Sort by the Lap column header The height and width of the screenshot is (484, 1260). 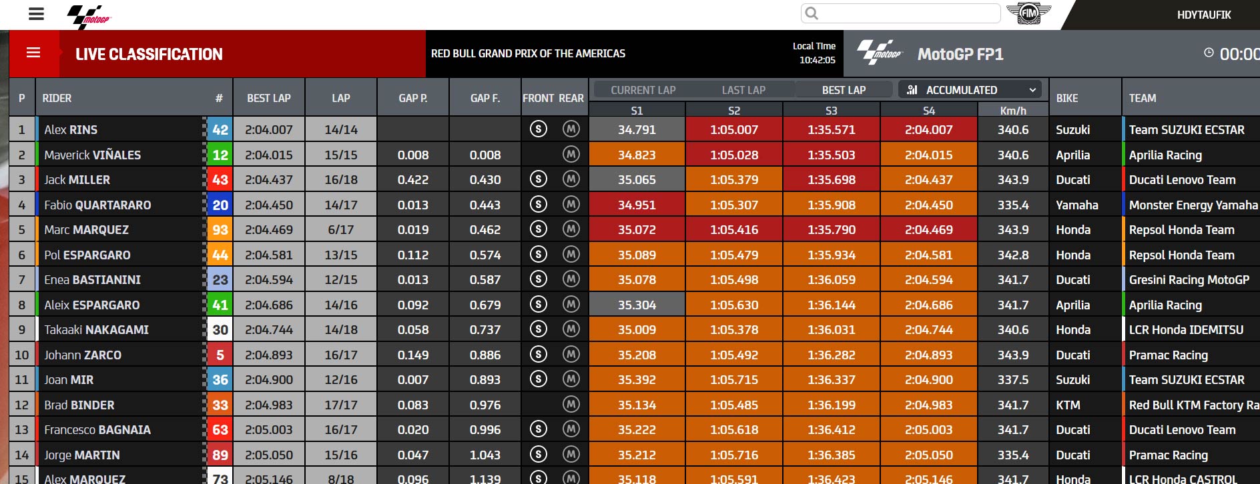[x=341, y=98]
